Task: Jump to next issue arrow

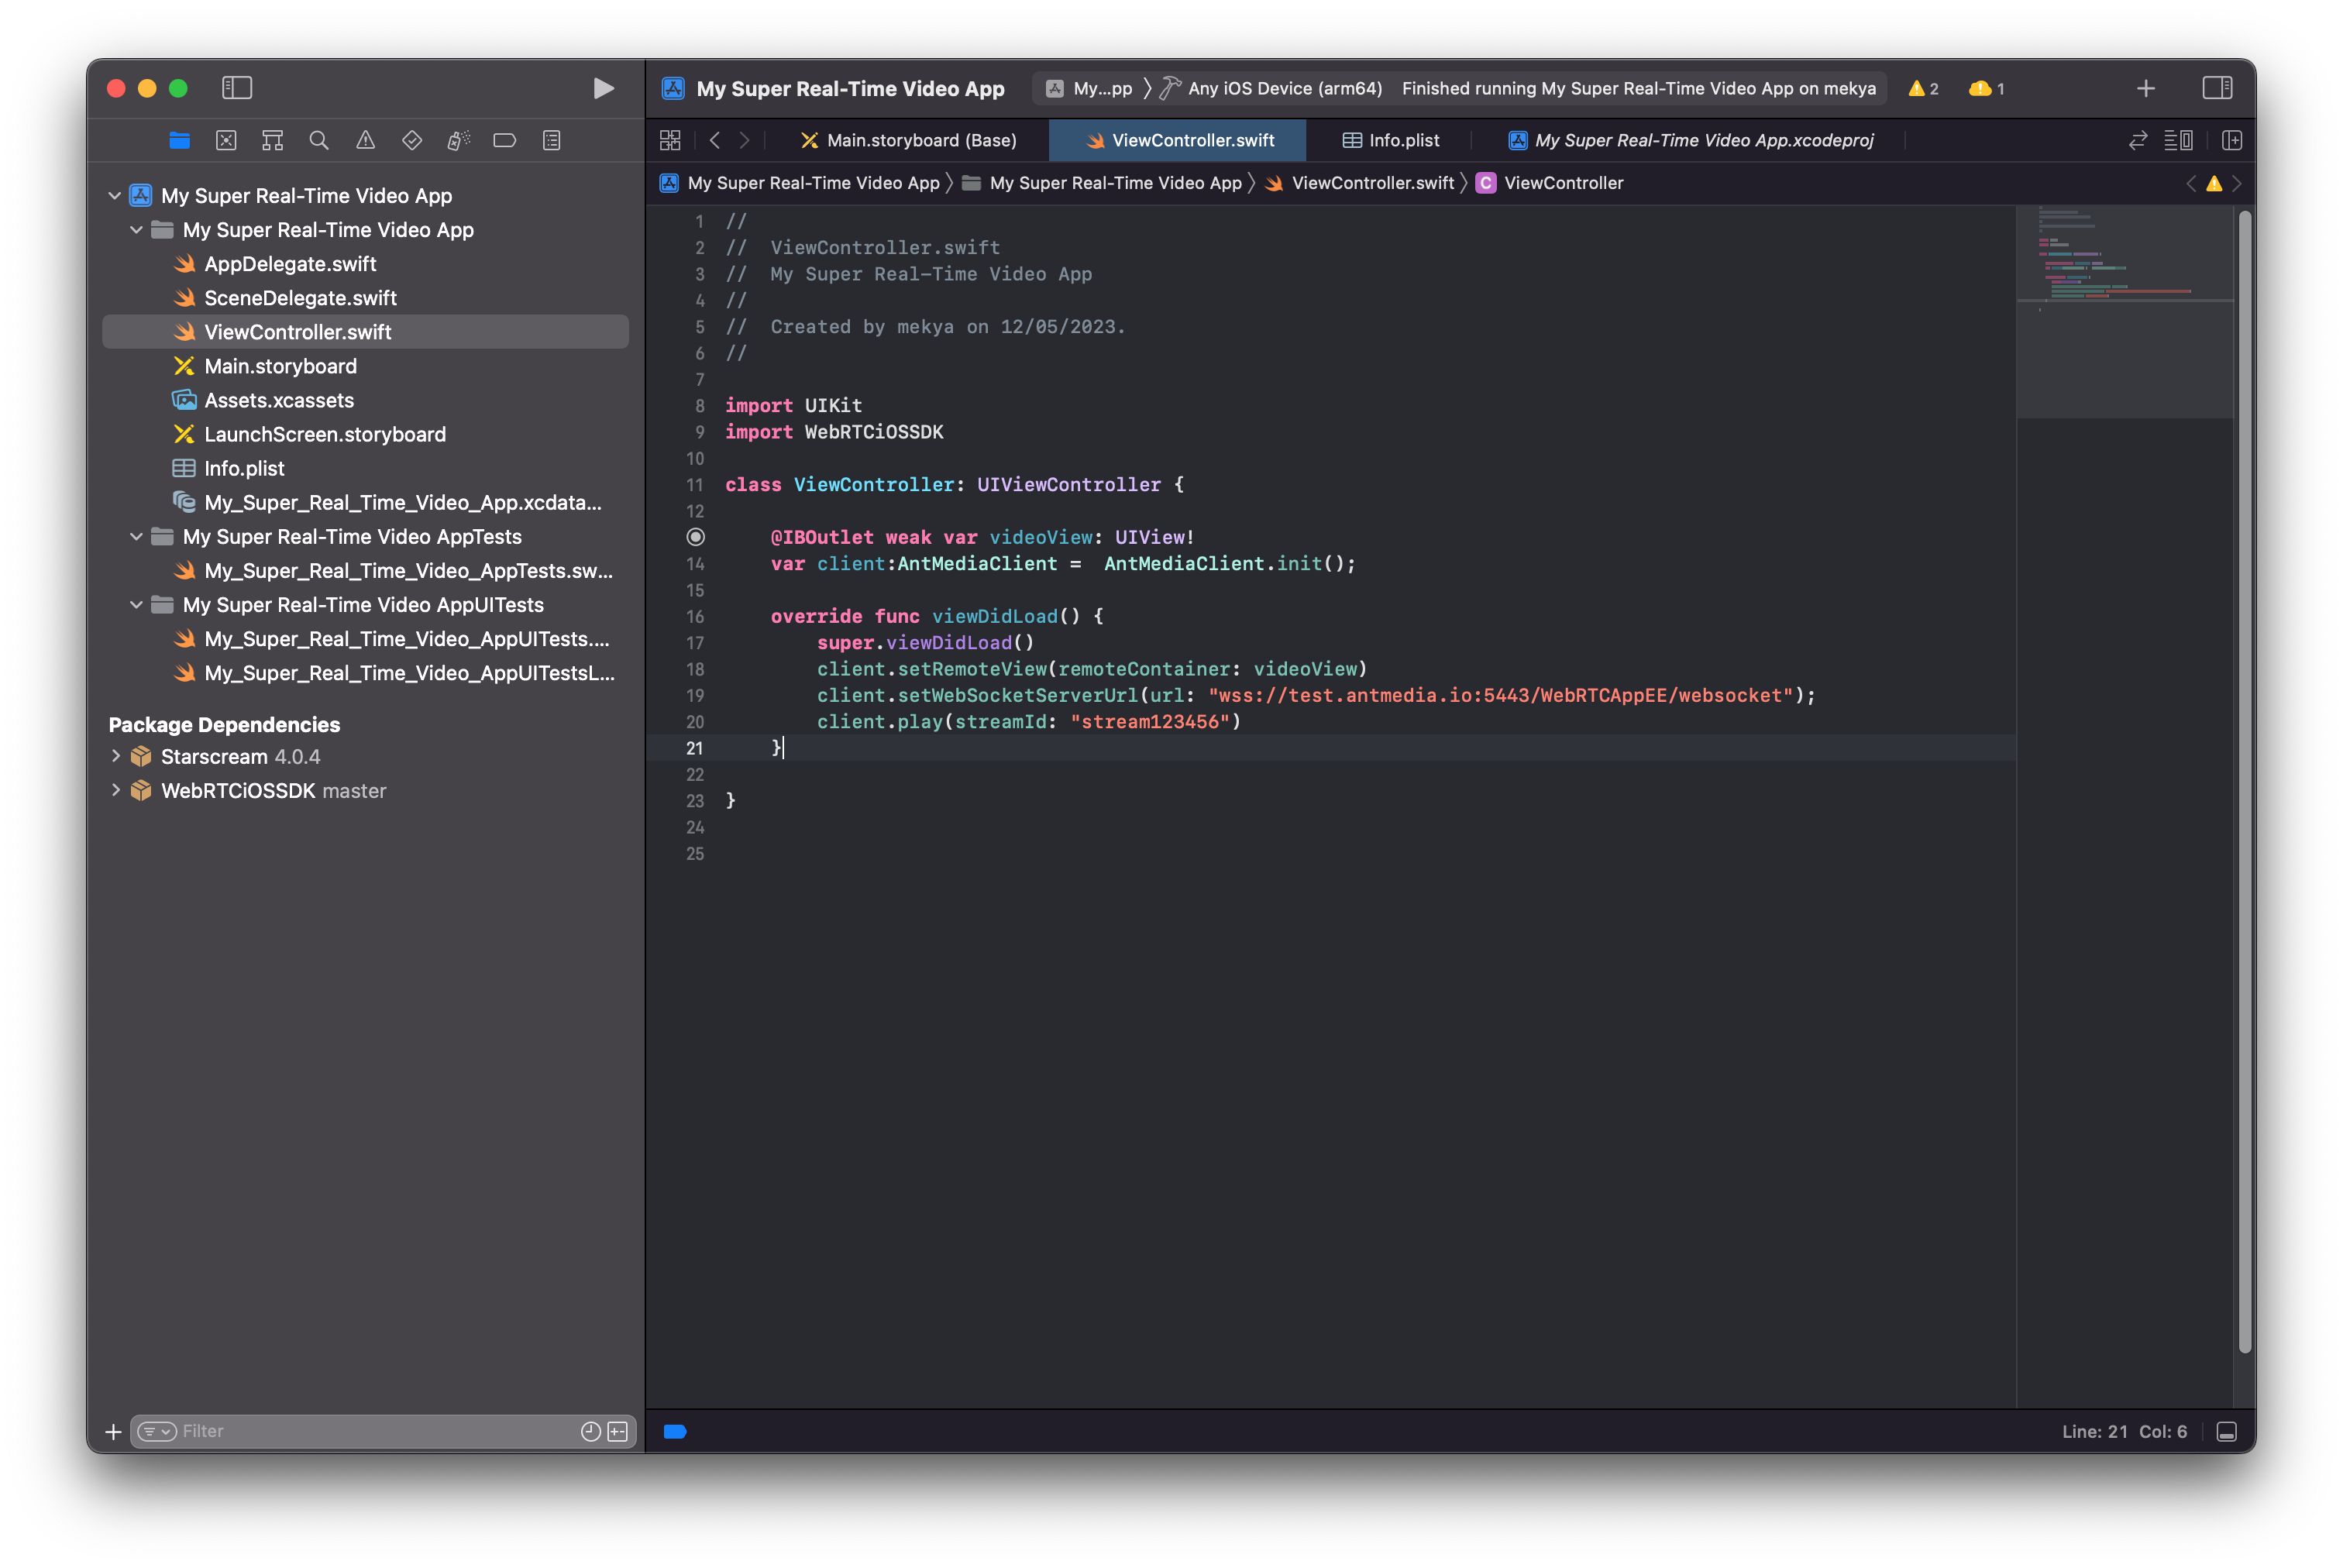Action: (x=2237, y=184)
